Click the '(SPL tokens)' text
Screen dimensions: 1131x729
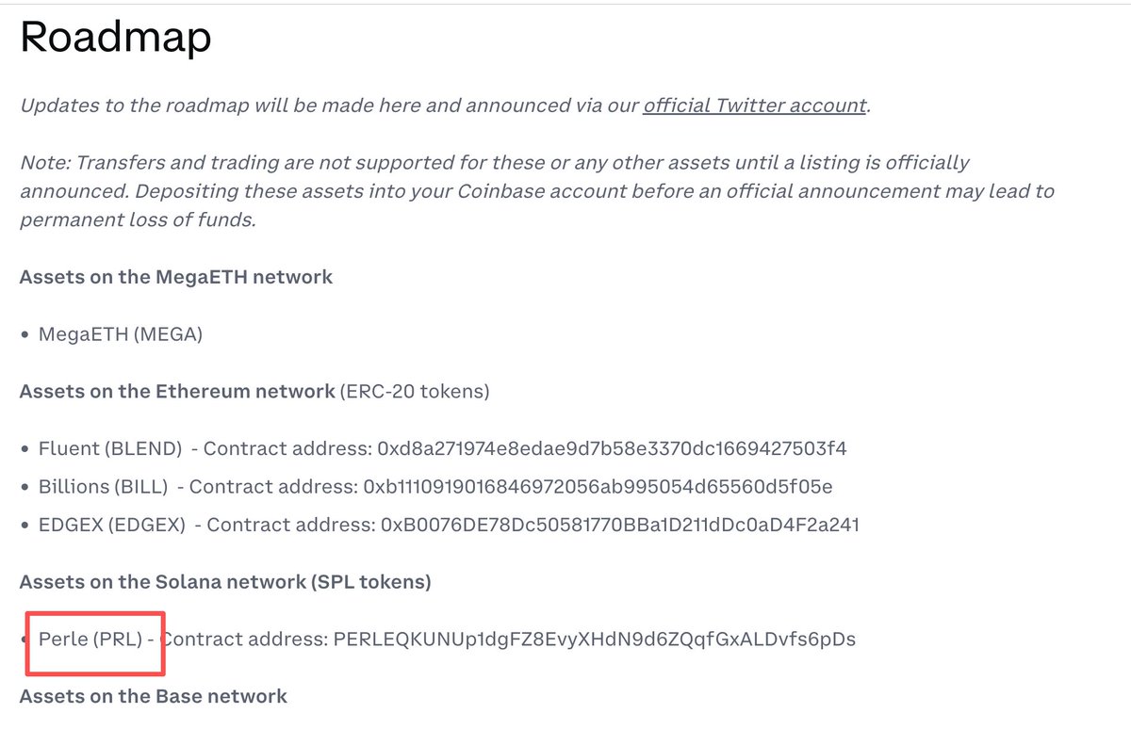tap(369, 582)
